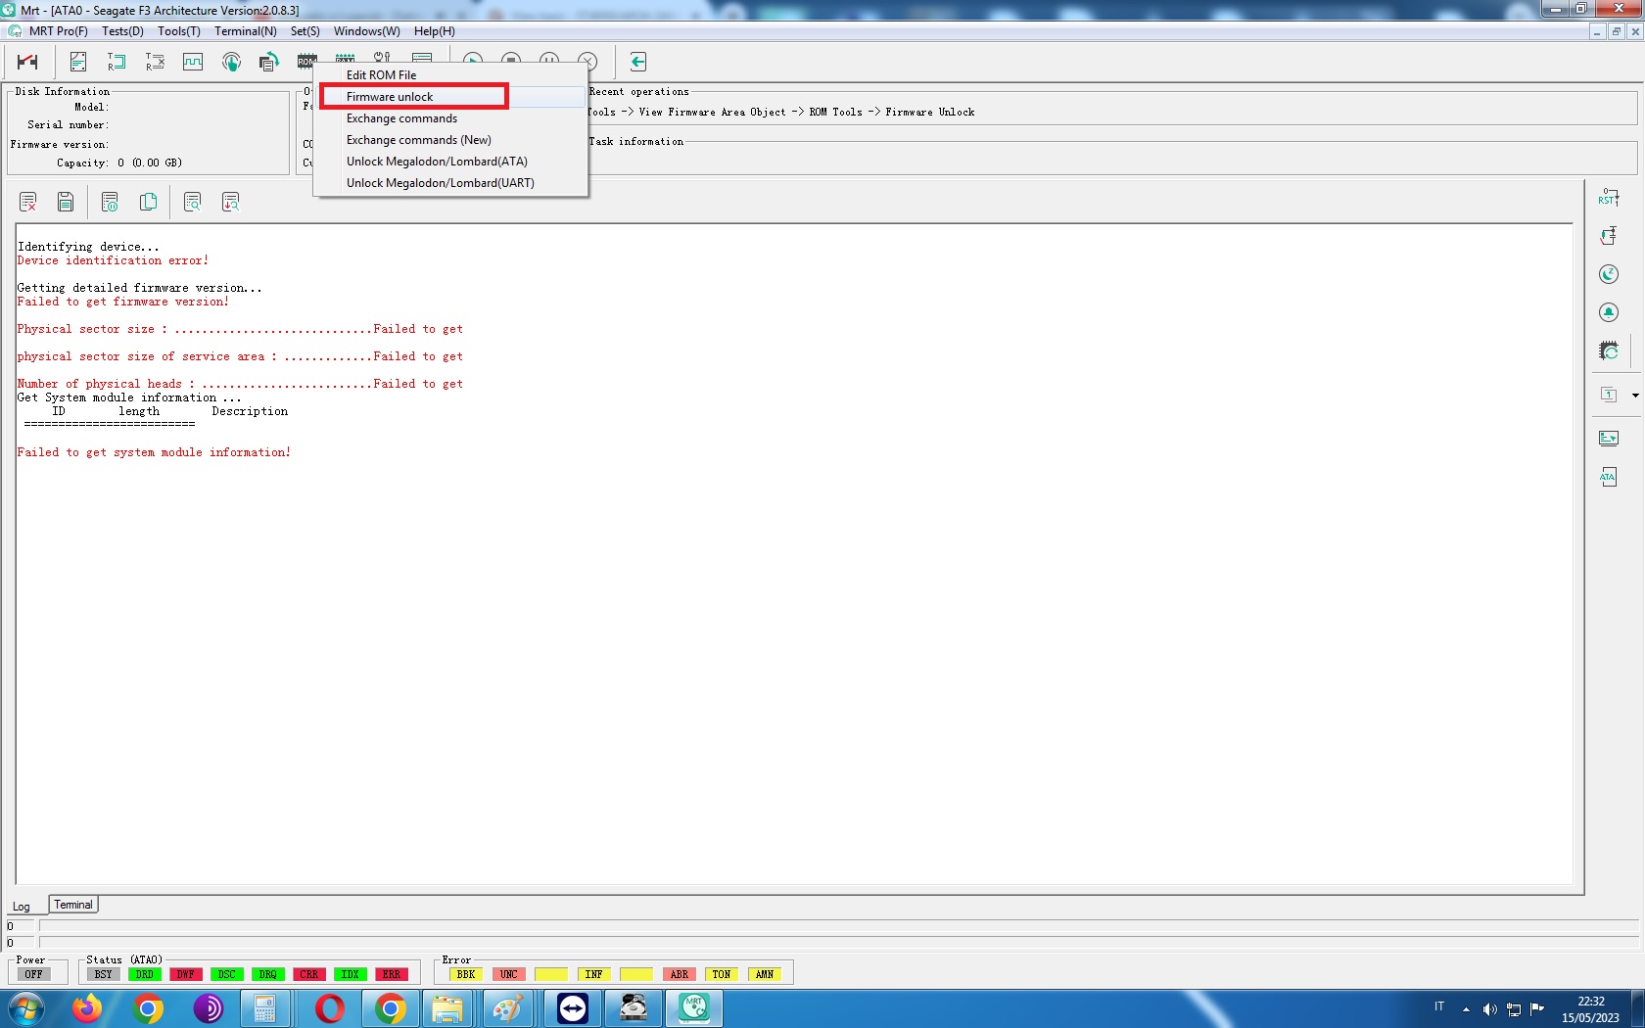Screen dimensions: 1645x1028
Task: Open the Tests(D) menu
Action: point(122,31)
